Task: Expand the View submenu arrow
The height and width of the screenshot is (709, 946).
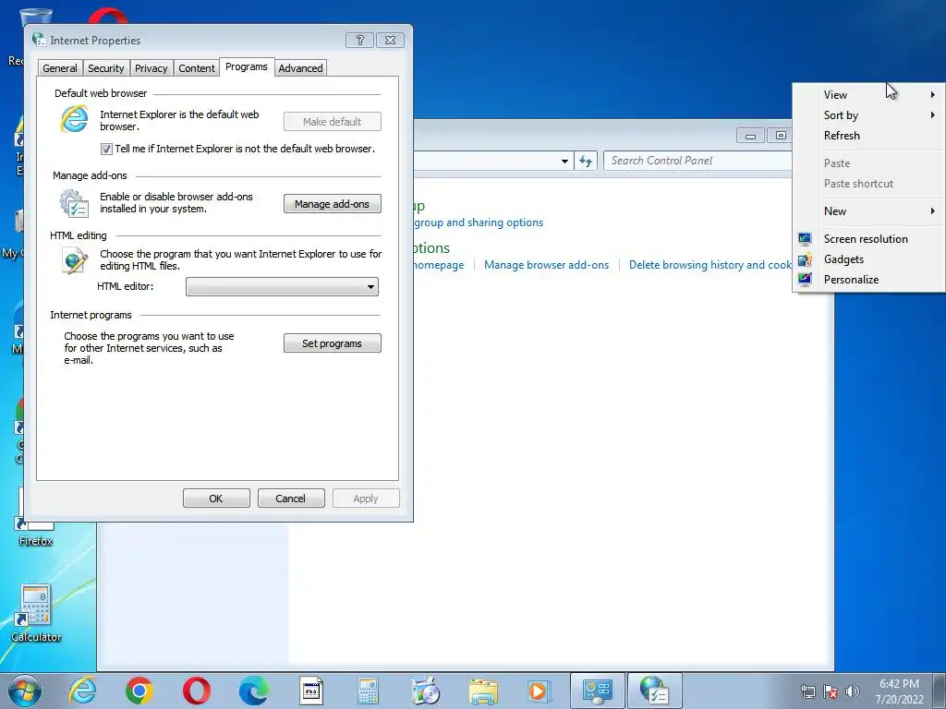Action: click(x=933, y=95)
